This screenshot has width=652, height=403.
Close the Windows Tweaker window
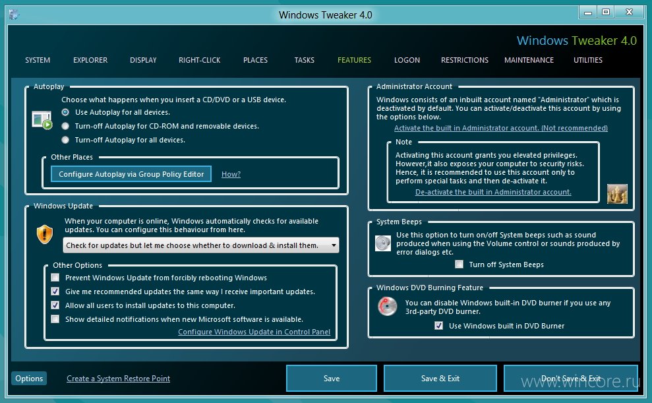(630, 12)
